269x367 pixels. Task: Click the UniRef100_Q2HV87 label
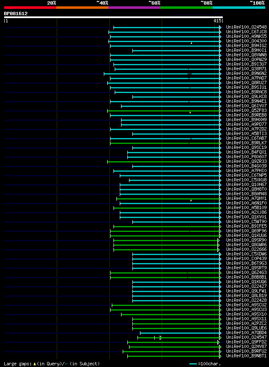click(246, 347)
